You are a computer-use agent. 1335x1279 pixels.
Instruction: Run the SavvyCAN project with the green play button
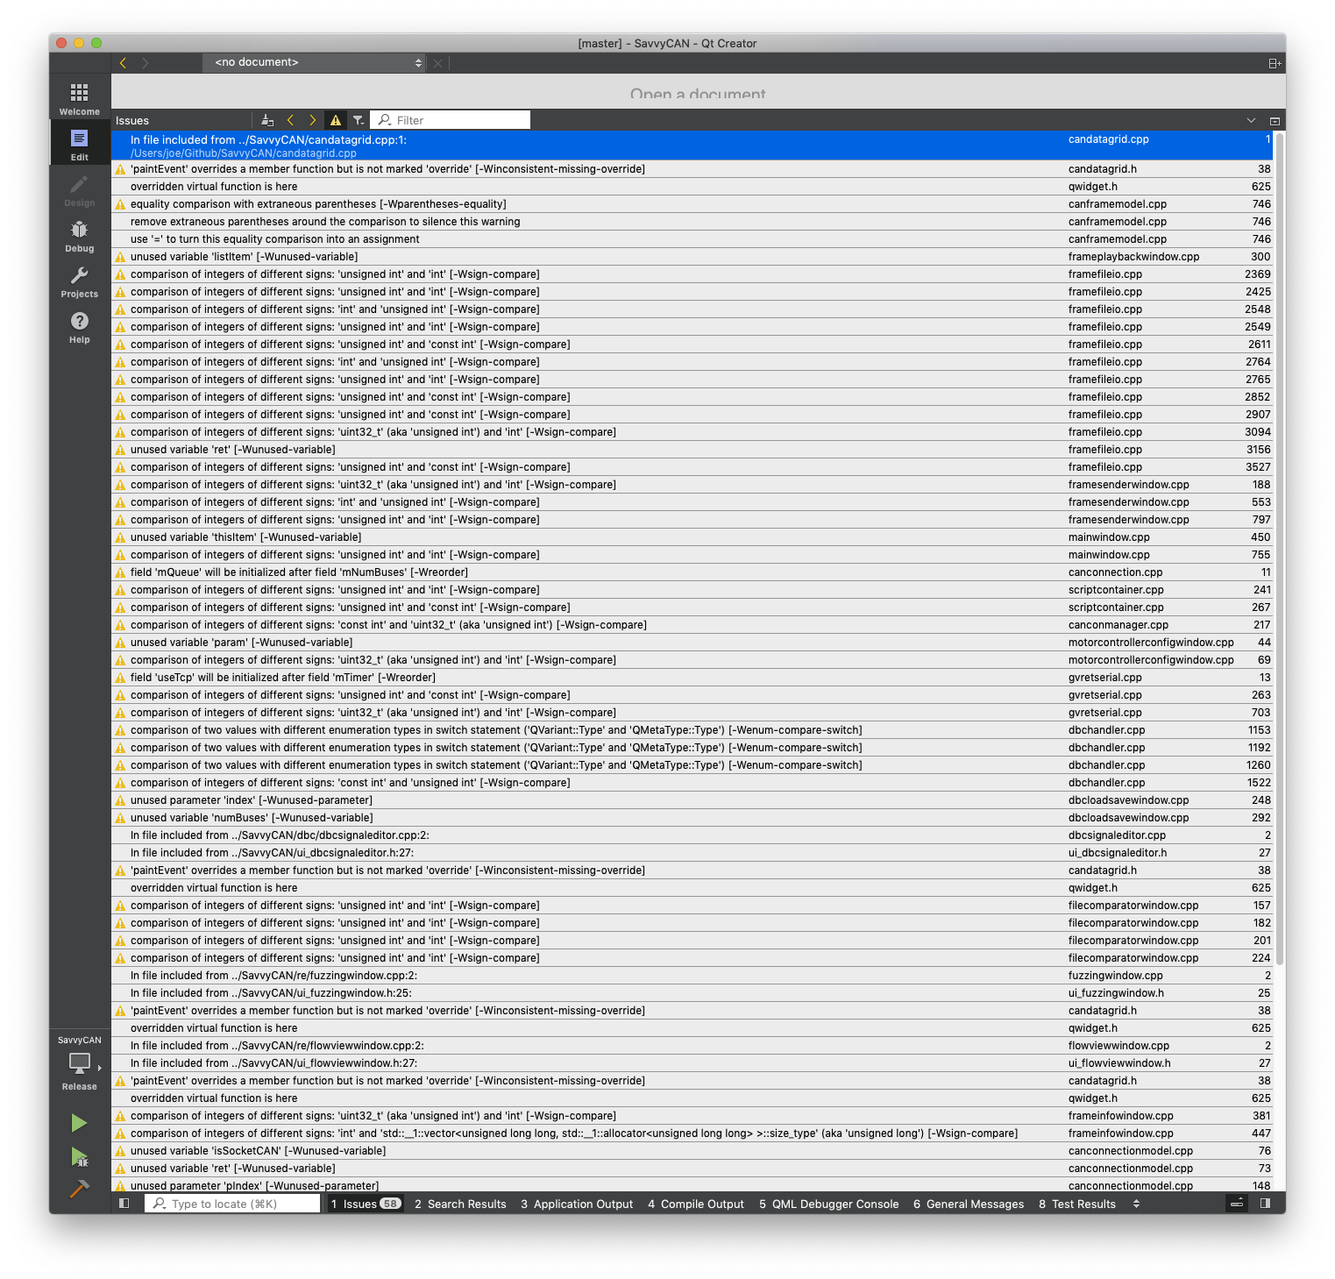[x=79, y=1122]
